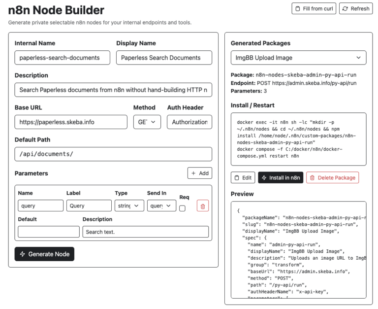Edit the Base URL field
Image resolution: width=378 pixels, height=309 pixels.
point(71,122)
